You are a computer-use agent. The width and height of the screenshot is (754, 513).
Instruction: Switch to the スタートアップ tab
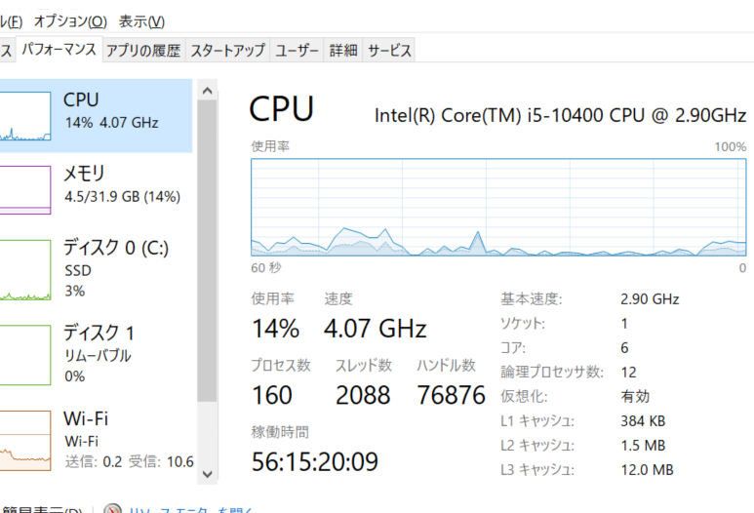pyautogui.click(x=227, y=51)
